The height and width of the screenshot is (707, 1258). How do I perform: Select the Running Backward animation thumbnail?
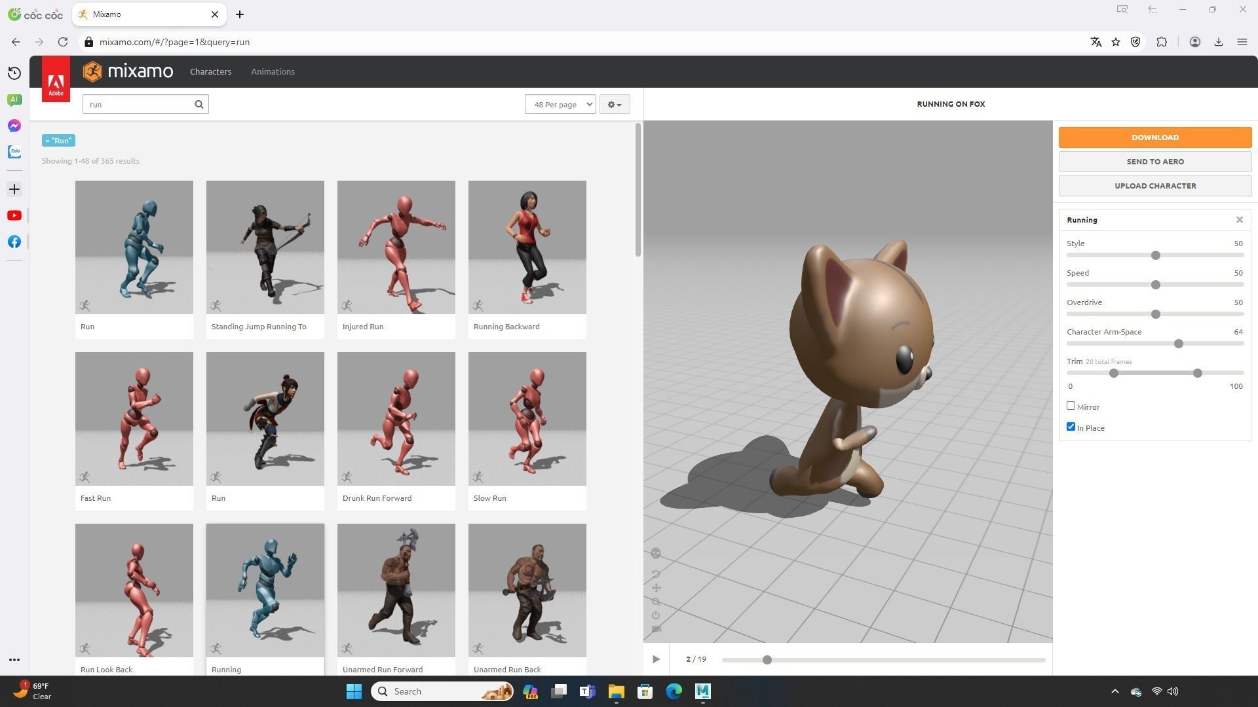point(527,247)
